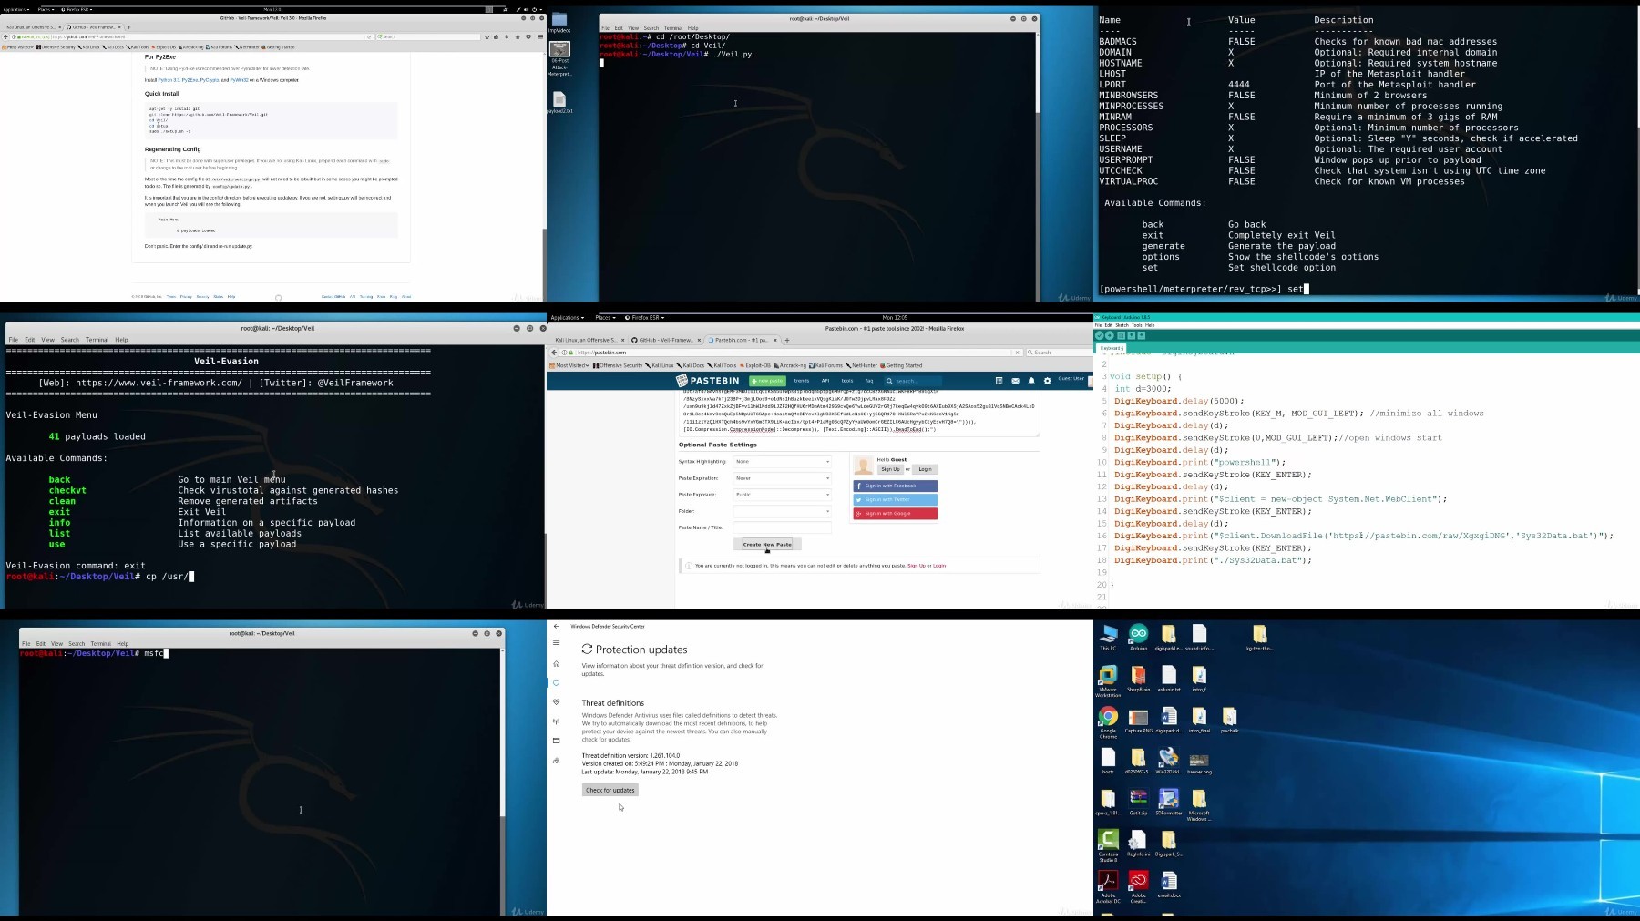Click the Login button beside Hello Guest
The width and height of the screenshot is (1640, 921).
925,469
